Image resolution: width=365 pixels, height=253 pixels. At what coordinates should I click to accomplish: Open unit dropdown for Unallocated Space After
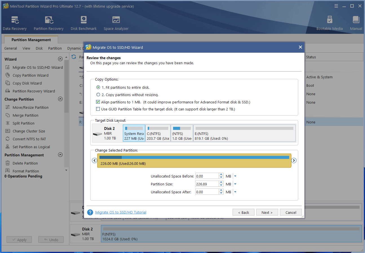click(x=235, y=192)
